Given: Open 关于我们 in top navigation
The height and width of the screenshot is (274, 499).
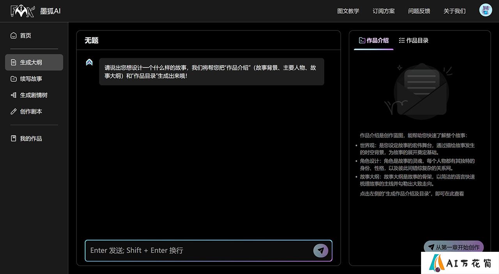Looking at the screenshot, I should [455, 11].
